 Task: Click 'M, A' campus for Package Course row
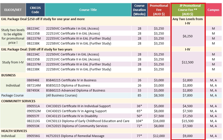click(x=213, y=95)
